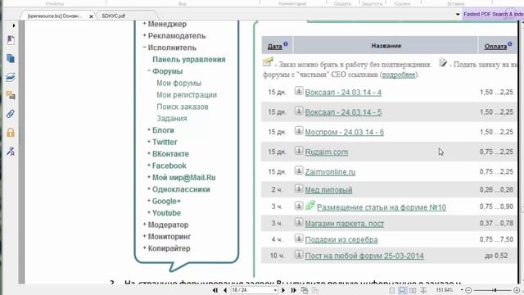
Task: Close the [opensource.biz] document tab
Action: (91, 16)
